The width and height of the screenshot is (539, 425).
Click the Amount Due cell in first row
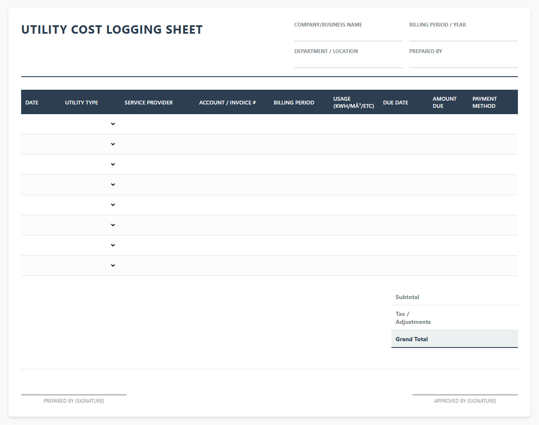[448, 124]
